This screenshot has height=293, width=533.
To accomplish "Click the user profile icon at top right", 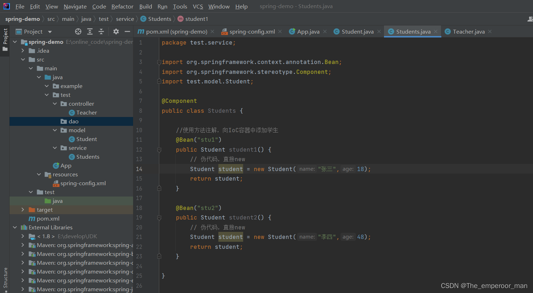I will coord(530,19).
